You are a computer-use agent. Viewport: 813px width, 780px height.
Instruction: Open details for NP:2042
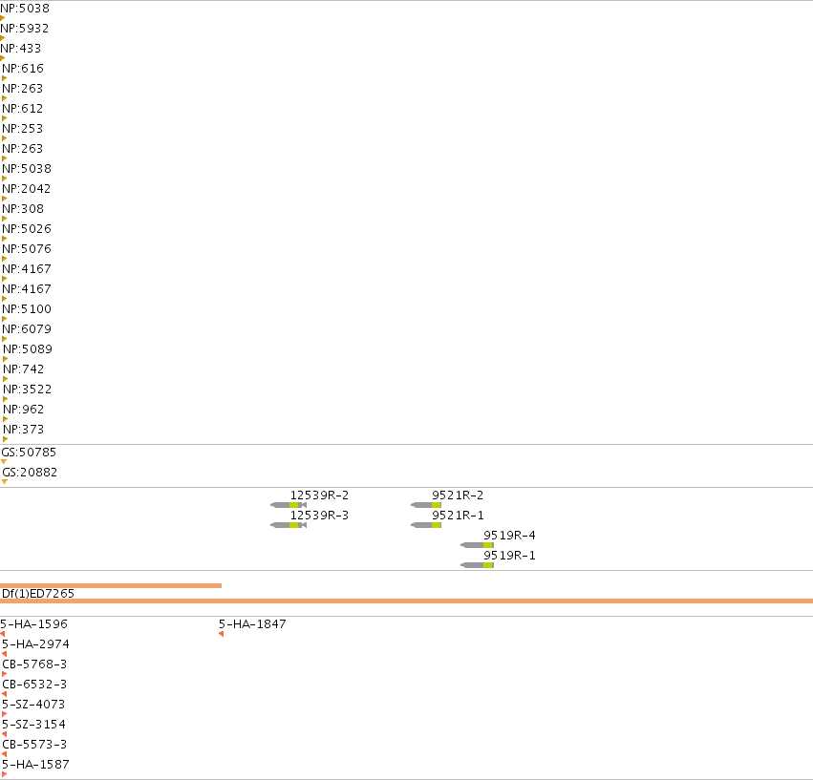[27, 189]
